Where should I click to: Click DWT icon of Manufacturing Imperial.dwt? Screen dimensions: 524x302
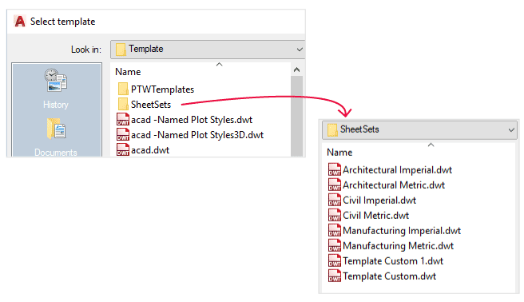click(x=334, y=230)
